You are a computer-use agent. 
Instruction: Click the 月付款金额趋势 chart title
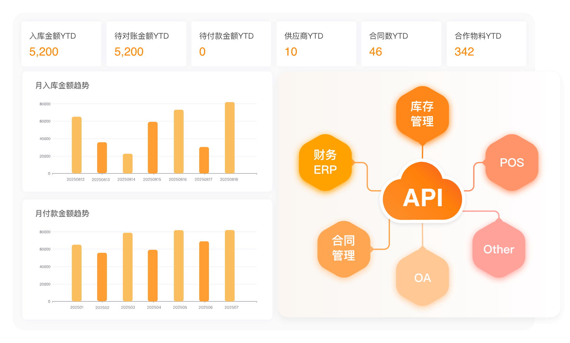62,213
